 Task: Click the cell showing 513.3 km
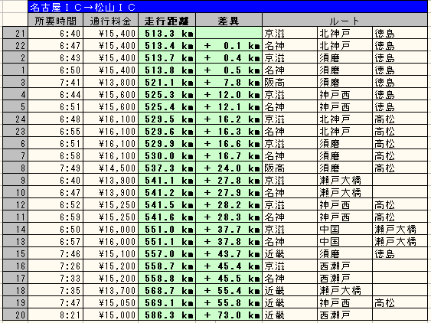point(167,33)
